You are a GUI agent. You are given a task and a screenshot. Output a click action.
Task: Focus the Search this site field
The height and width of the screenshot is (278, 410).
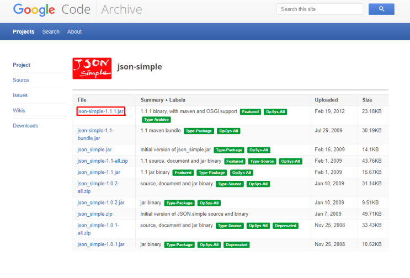pyautogui.click(x=320, y=9)
